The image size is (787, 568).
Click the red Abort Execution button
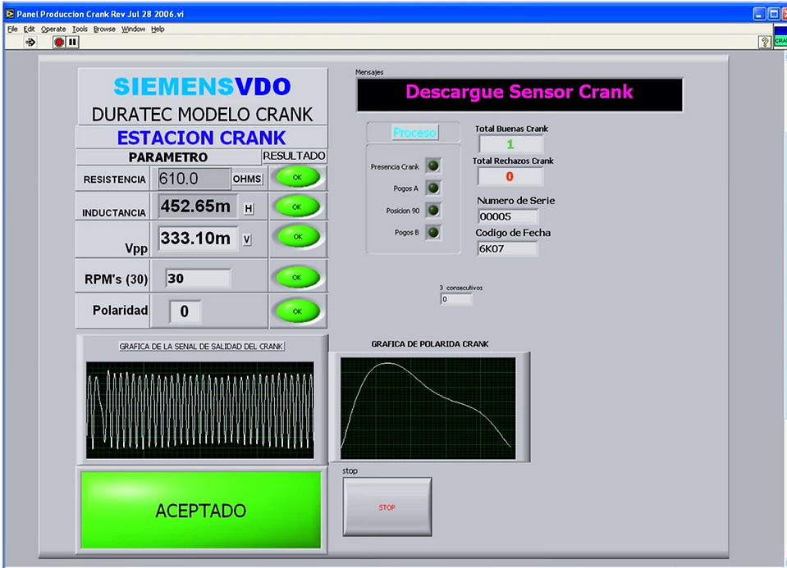tap(59, 42)
